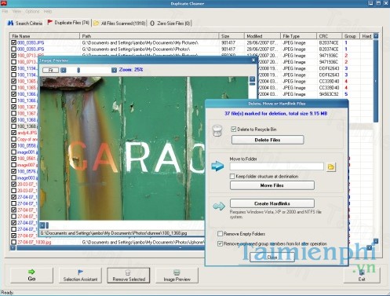Screen dimensions: 390x296
Task: Click the Image Preview horizontal scroll left arrow
Action: [x=42, y=225]
